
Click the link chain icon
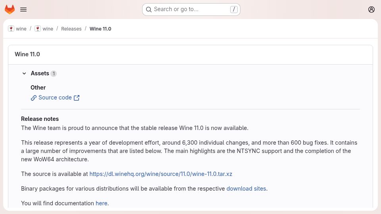click(33, 98)
